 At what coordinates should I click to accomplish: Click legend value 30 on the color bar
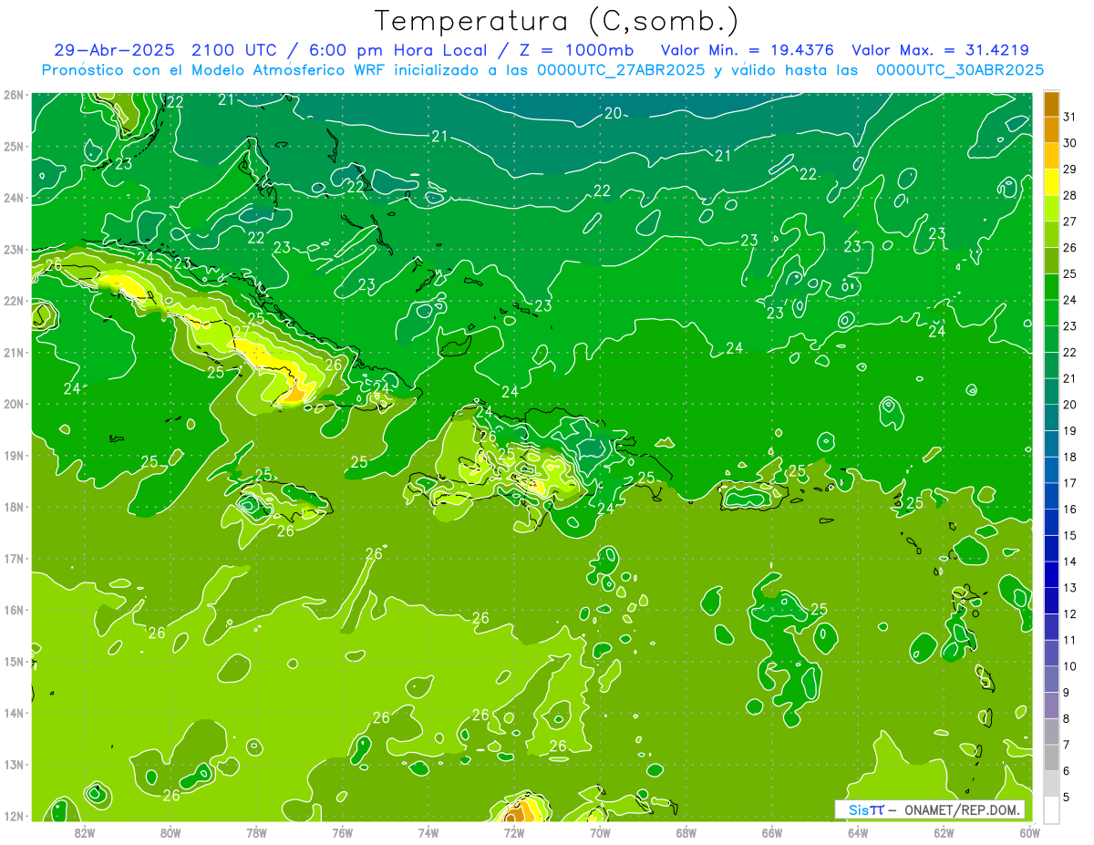click(1070, 143)
